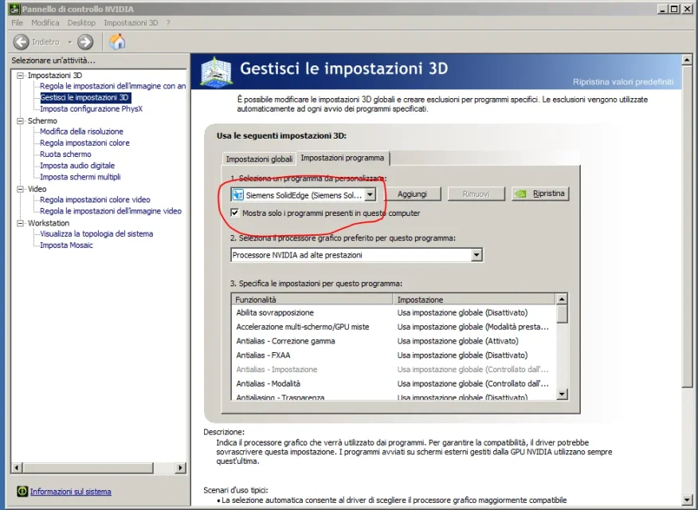The width and height of the screenshot is (698, 510).
Task: Open the Siemens SolidEdge program dropdown
Action: coord(370,194)
